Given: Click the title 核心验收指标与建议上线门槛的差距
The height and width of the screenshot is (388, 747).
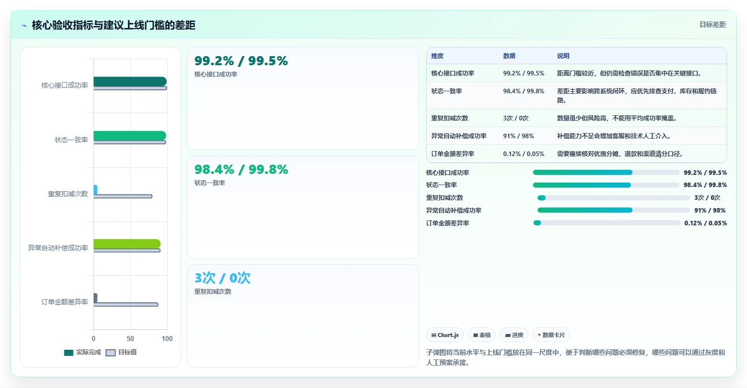Looking at the screenshot, I should (x=113, y=25).
